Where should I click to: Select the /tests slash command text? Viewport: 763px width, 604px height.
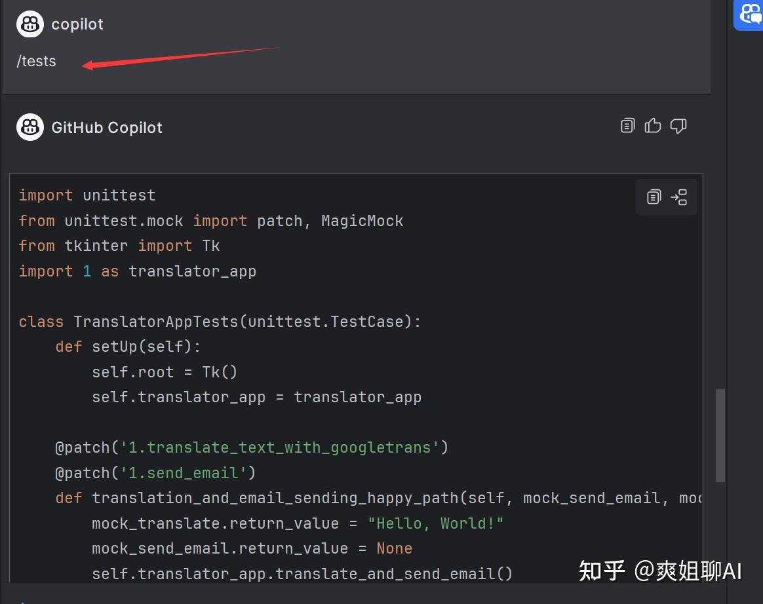(x=36, y=61)
